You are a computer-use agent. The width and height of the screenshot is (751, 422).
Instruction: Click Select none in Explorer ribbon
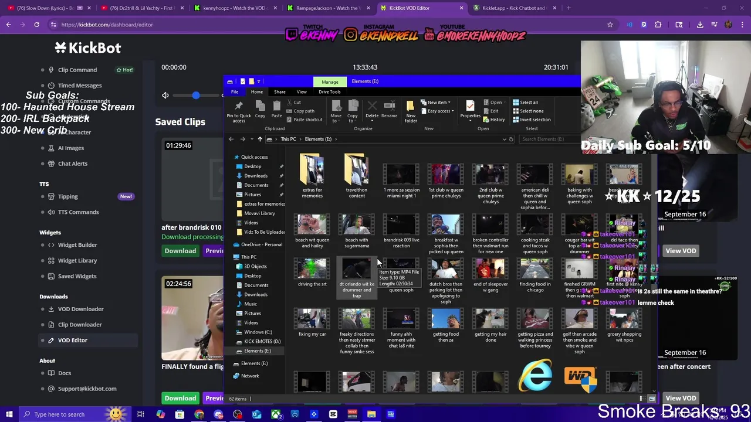527,111
